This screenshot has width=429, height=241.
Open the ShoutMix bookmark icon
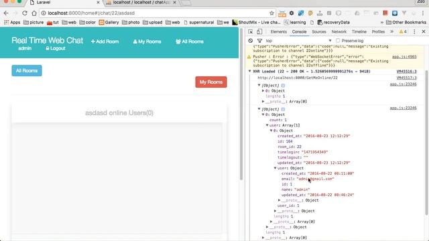(235, 22)
